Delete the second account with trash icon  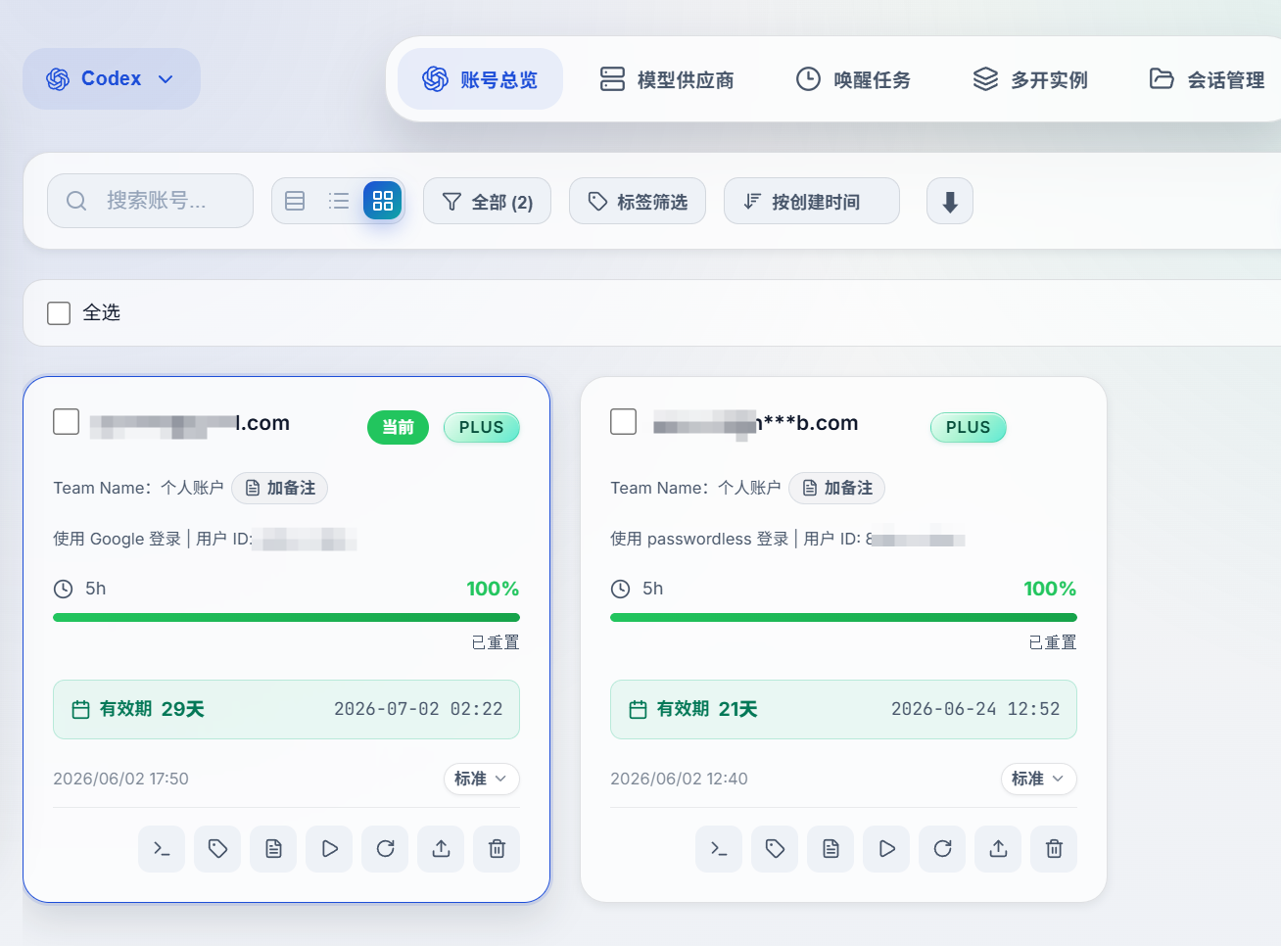[1054, 848]
